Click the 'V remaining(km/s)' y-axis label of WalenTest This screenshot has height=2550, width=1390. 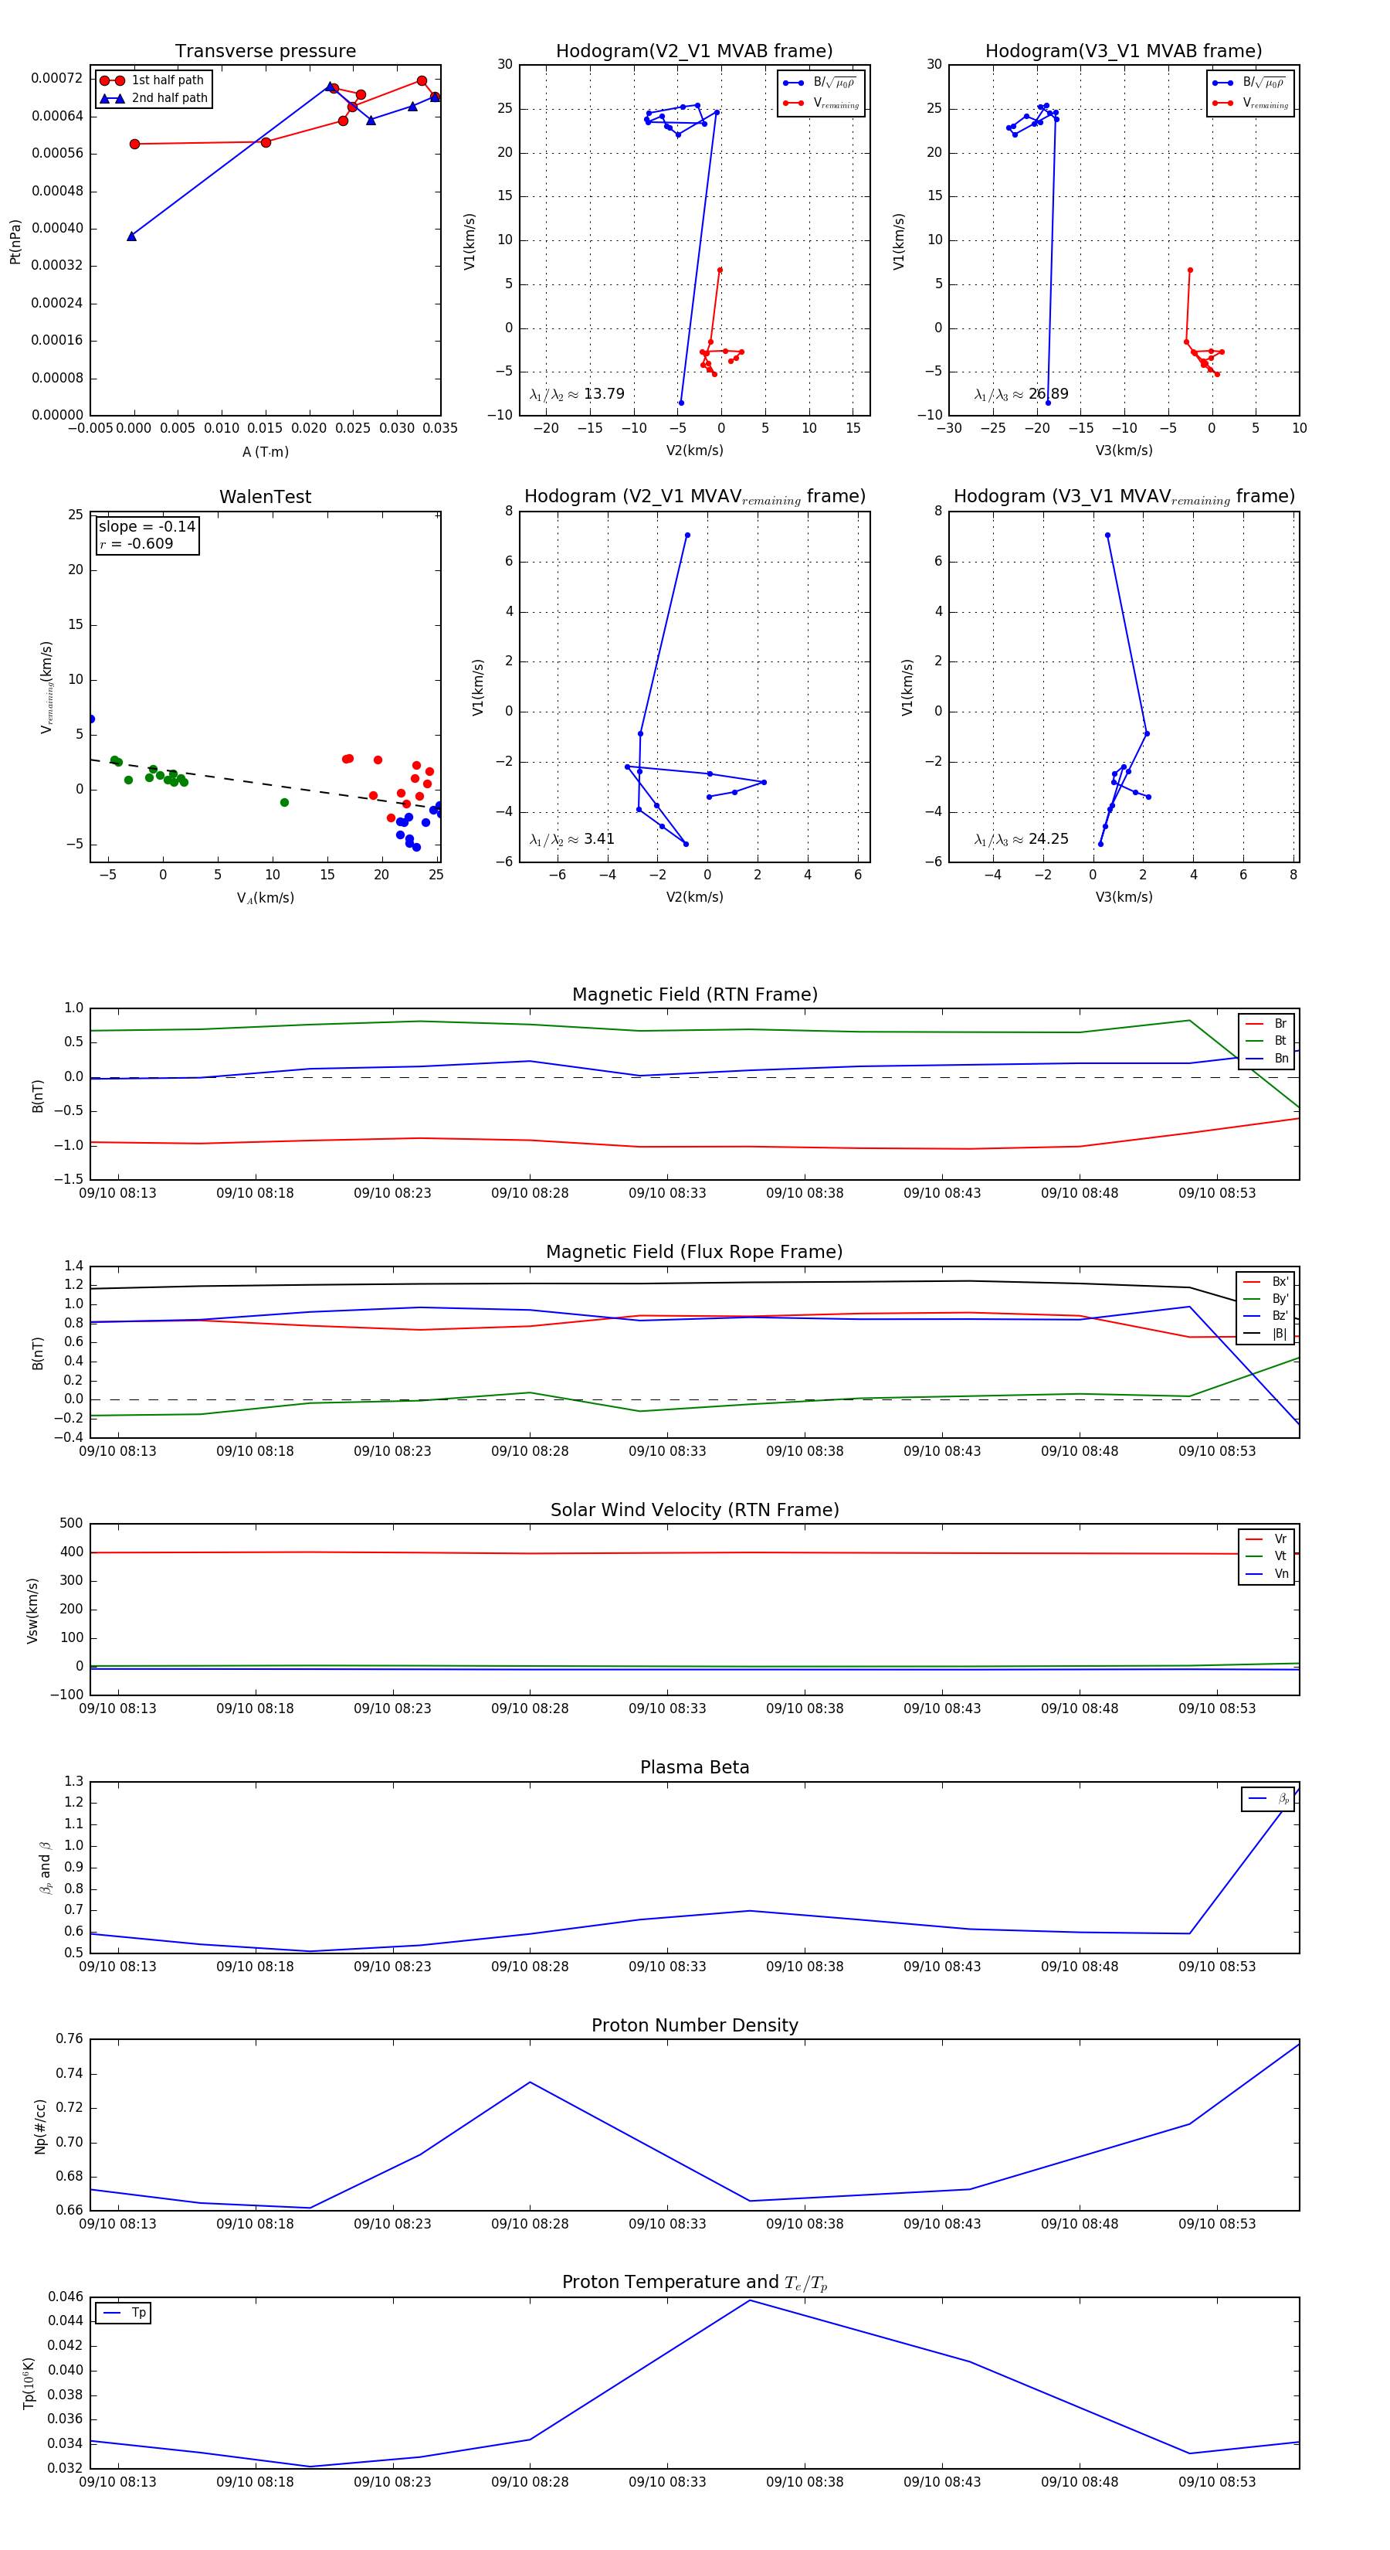[46, 687]
